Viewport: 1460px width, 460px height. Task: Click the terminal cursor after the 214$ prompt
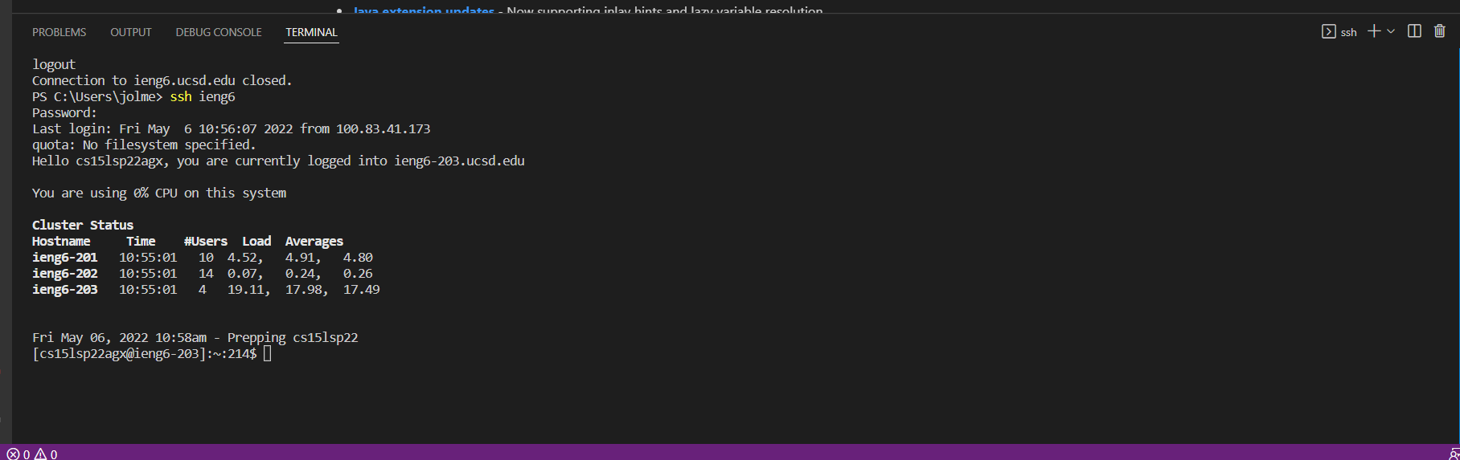coord(268,353)
